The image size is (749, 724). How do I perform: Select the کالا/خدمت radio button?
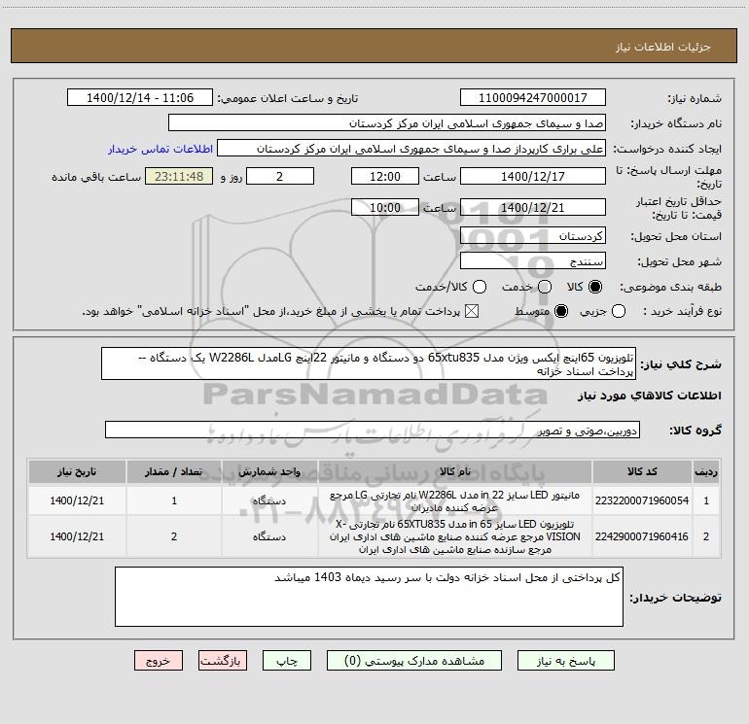pyautogui.click(x=480, y=287)
